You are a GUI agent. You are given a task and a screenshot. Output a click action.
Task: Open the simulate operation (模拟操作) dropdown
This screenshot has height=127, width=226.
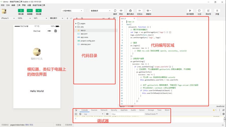pos(56,18)
